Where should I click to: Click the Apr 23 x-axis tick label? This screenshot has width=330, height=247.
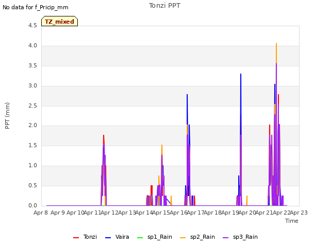pyautogui.click(x=299, y=213)
